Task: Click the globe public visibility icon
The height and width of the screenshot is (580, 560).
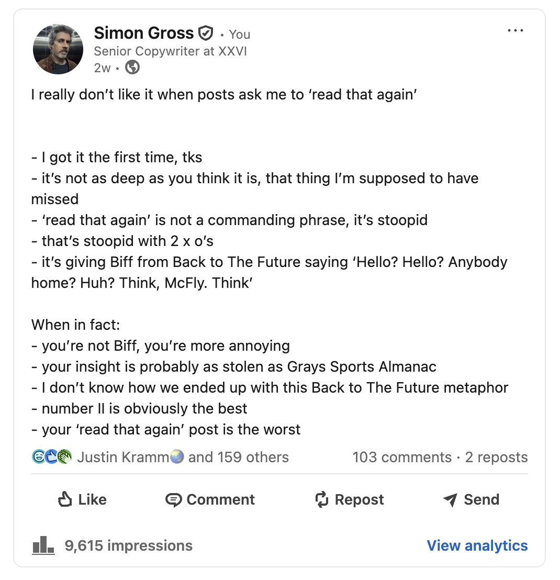Action: click(133, 67)
